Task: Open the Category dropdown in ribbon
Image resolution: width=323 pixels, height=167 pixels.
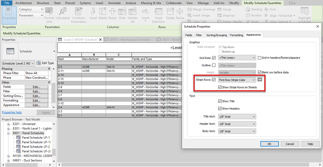Action: coord(31,9)
